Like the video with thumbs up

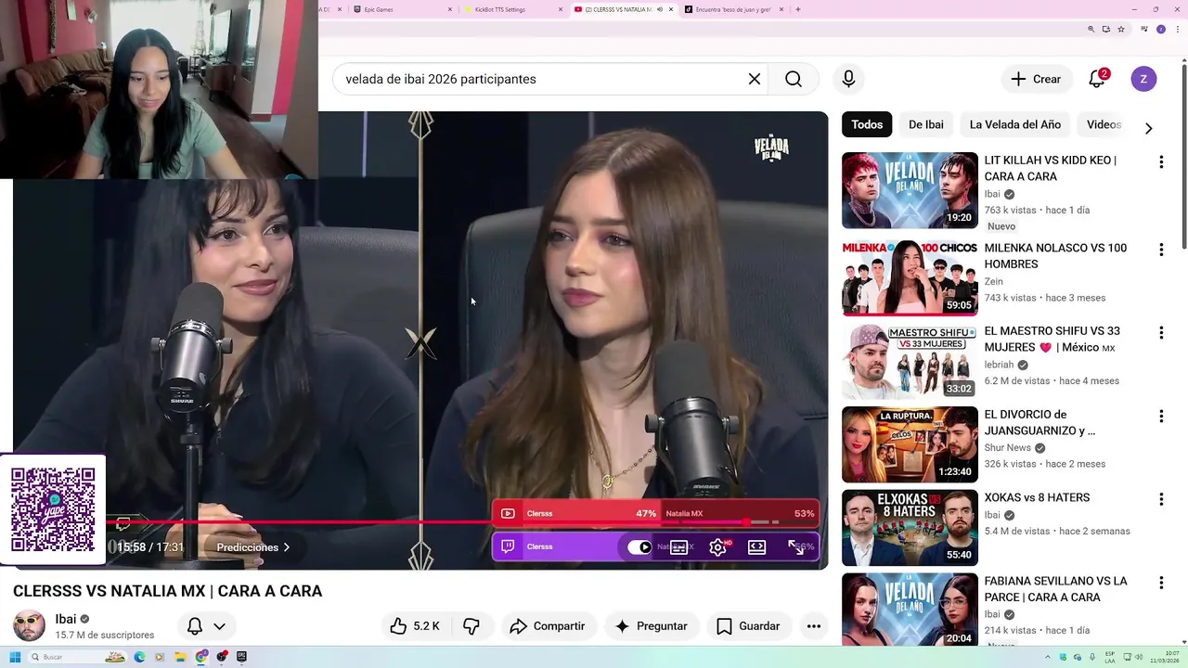pyautogui.click(x=415, y=626)
